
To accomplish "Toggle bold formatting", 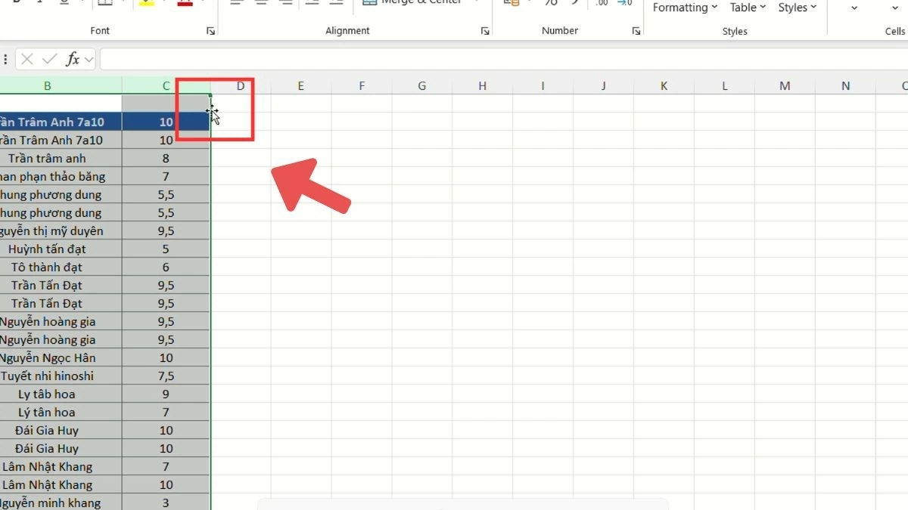I will tap(15, 2).
